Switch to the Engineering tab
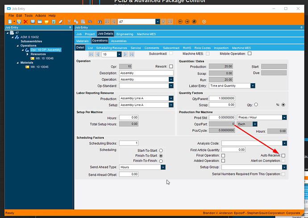The height and width of the screenshot is (218, 308). click(x=125, y=34)
